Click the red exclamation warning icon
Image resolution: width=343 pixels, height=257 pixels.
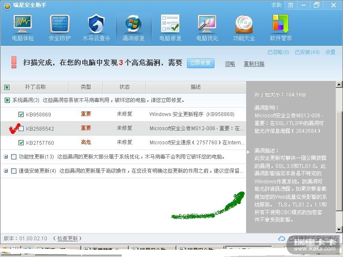(x=14, y=62)
